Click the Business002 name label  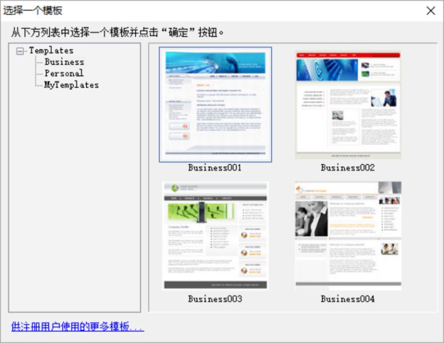(x=347, y=168)
